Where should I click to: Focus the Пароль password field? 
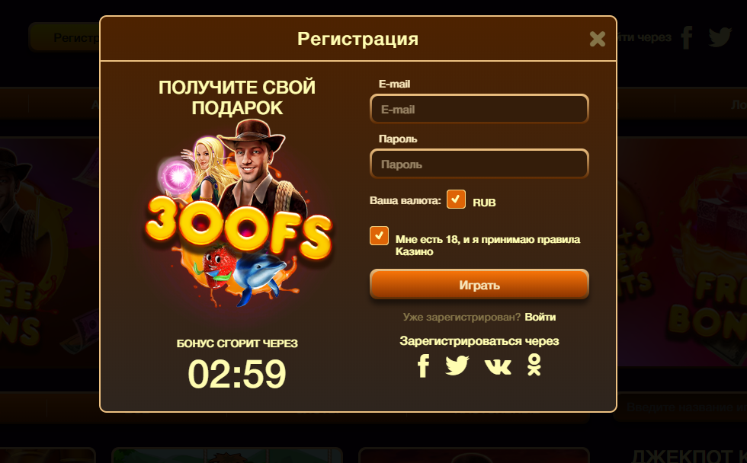479,164
